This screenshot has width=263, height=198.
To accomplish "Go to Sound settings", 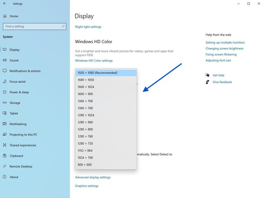I will [14, 60].
